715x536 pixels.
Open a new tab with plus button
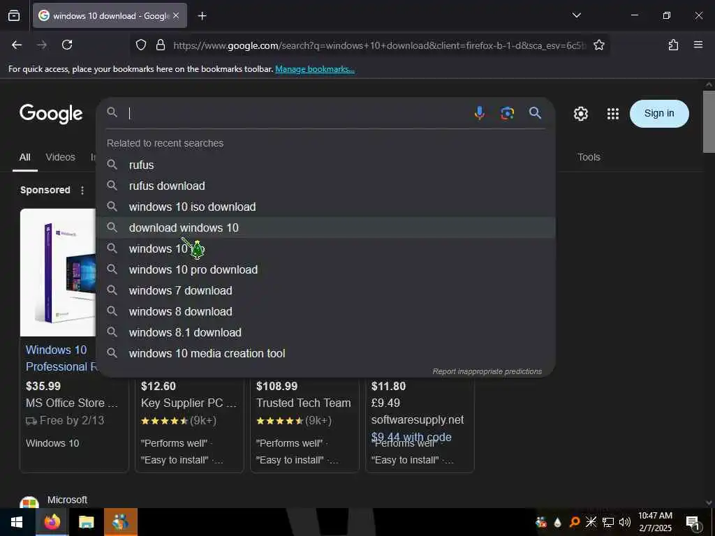pos(202,16)
